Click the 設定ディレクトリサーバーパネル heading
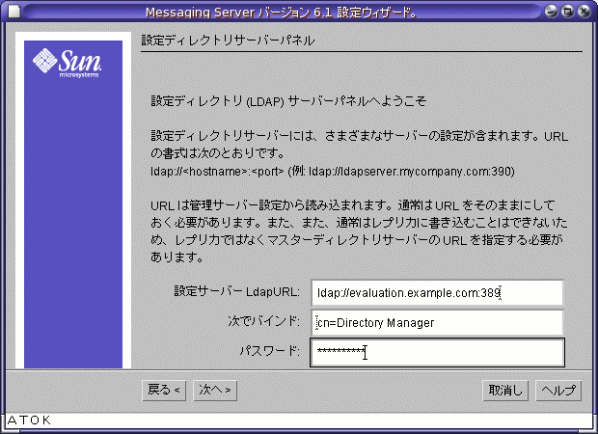The image size is (598, 434). pos(228,41)
